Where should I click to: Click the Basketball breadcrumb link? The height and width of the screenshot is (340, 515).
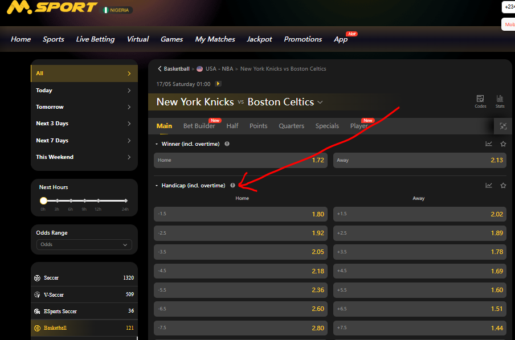pyautogui.click(x=177, y=68)
